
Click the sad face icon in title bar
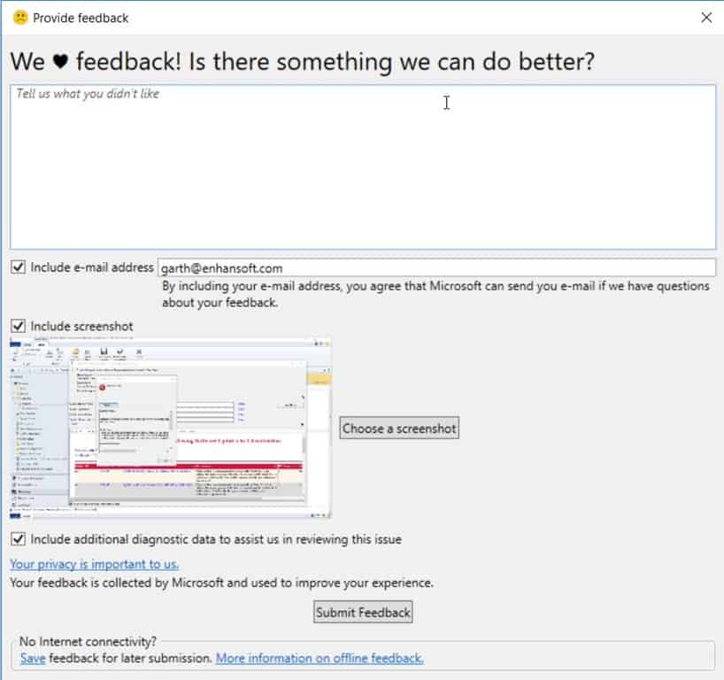tap(20, 18)
